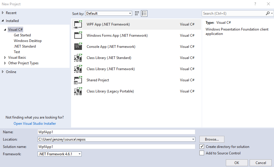Expand the Online section
The height and width of the screenshot is (167, 274).
[3, 72]
